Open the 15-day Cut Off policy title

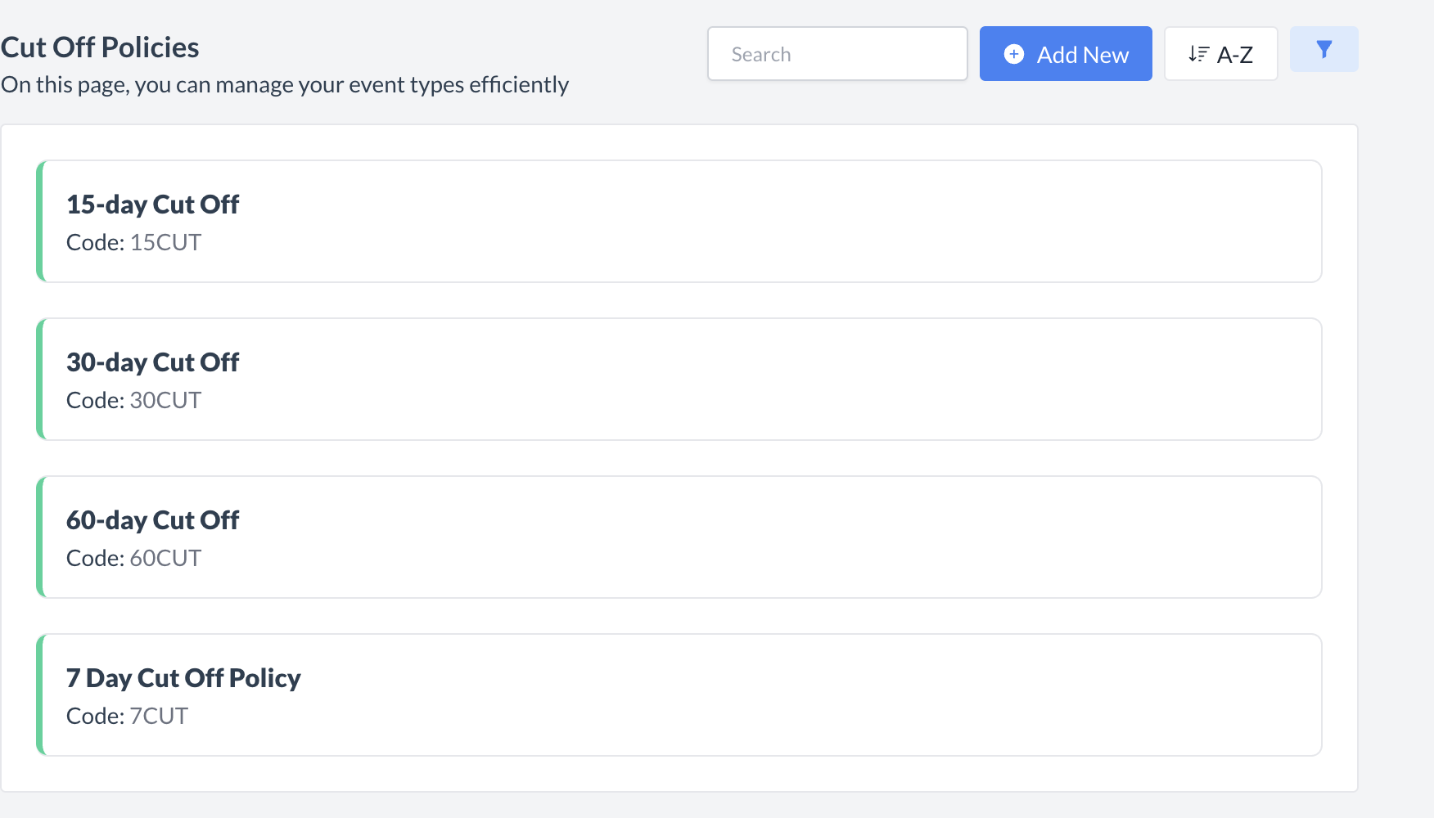click(152, 204)
